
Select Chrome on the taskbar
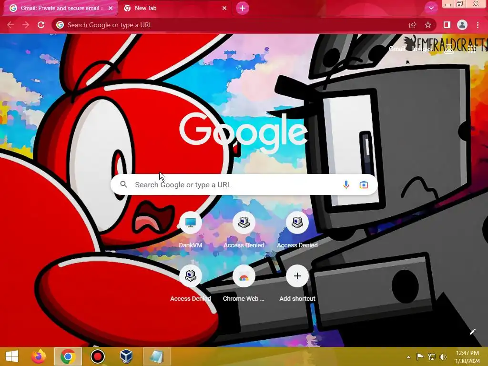coord(68,356)
